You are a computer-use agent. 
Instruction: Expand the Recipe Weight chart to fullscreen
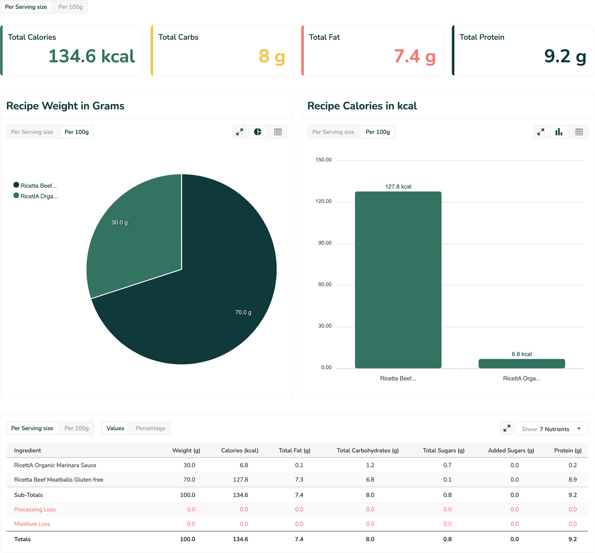(x=239, y=132)
